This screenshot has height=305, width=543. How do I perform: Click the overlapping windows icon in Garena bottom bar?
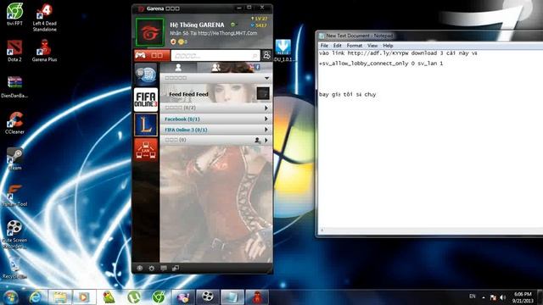(176, 268)
